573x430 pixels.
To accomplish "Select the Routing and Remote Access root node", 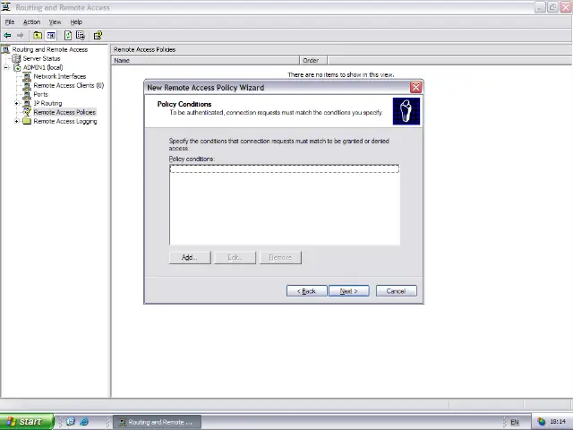I will click(x=50, y=49).
